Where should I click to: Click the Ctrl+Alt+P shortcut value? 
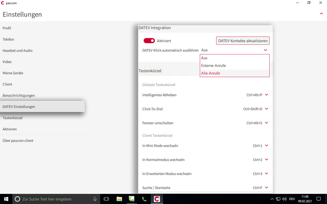pos(254,95)
